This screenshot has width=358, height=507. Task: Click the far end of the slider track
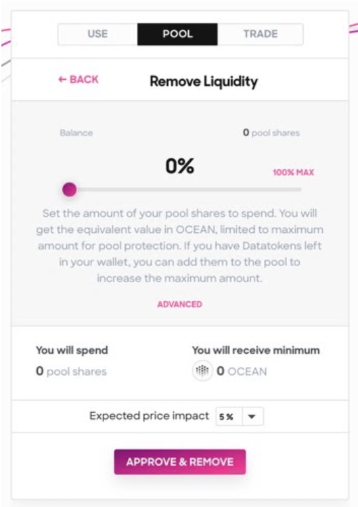pyautogui.click(x=299, y=190)
